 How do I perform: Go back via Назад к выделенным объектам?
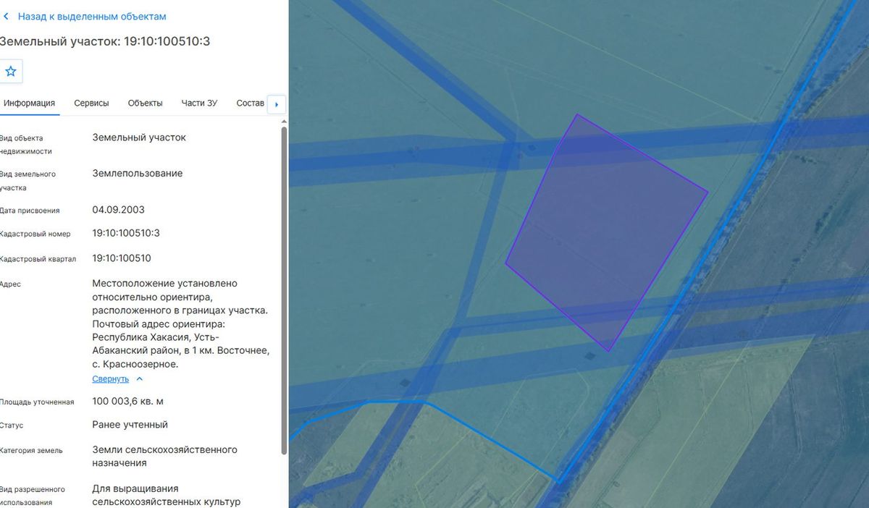tap(92, 16)
